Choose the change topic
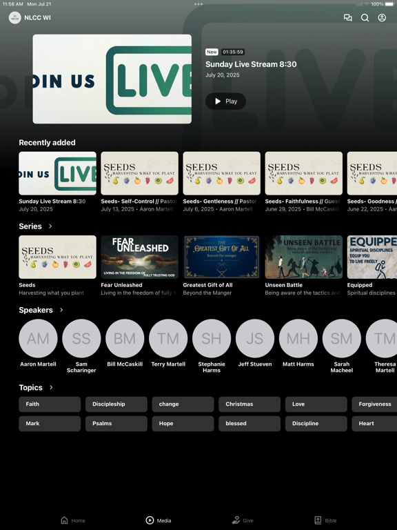Screen dimensions: 397x530 (183, 404)
